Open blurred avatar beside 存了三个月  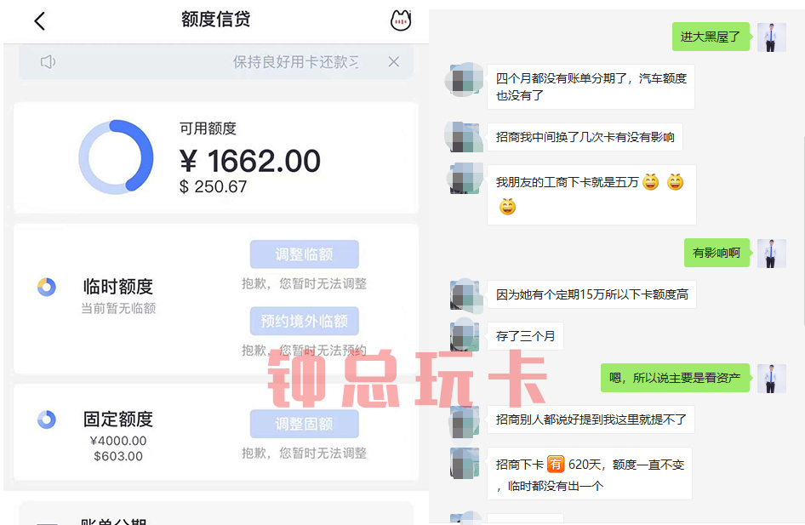[x=465, y=335]
